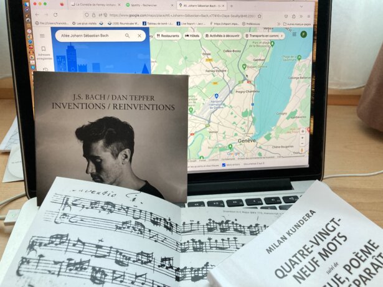Image resolution: width=383 pixels, height=287 pixels.
Task: Expand the toolbar overflow chevron
Action: [x=301, y=16]
